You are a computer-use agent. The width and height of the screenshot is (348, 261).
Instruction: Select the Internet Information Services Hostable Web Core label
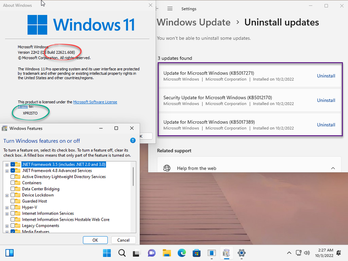pyautogui.click(x=66, y=219)
